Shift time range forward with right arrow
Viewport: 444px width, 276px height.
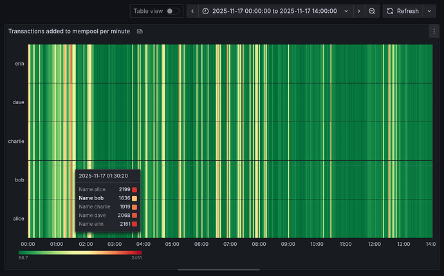[359, 11]
